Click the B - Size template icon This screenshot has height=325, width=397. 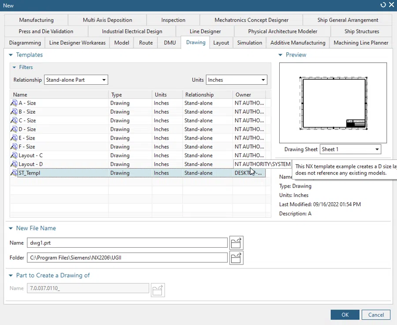coord(14,112)
